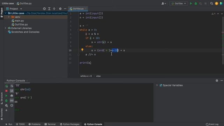Go to previous highlighted error arrow
The image size is (224, 126).
[x=218, y=14]
